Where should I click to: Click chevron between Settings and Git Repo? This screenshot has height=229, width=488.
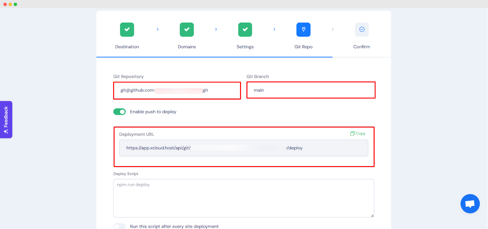(x=274, y=29)
